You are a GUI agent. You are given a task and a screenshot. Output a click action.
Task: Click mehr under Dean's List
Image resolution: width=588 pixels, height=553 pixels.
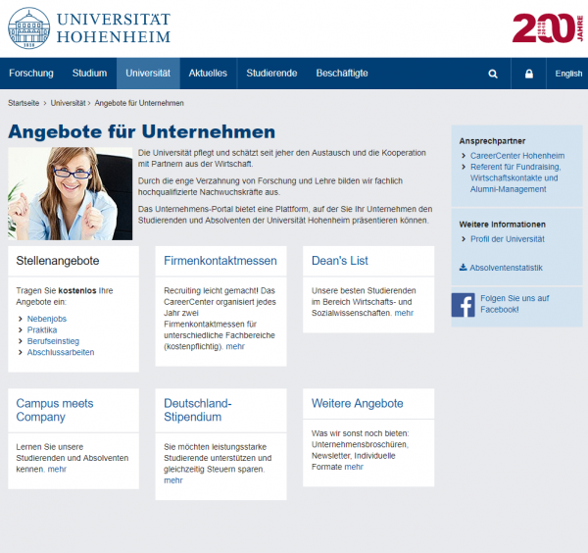[x=404, y=313]
